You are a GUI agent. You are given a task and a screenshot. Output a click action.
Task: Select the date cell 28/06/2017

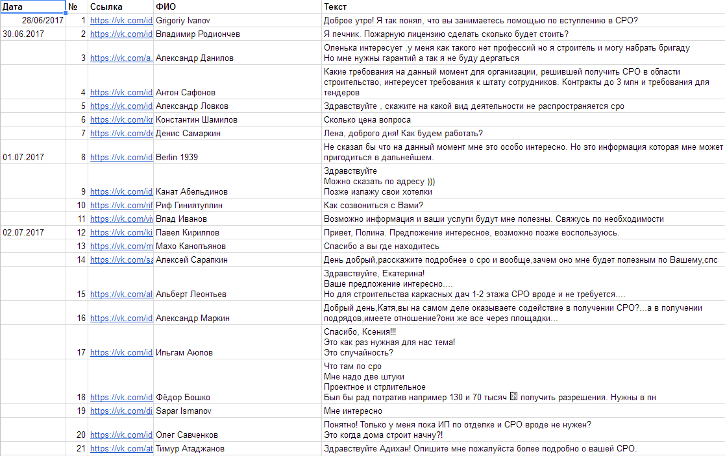[x=33, y=20]
